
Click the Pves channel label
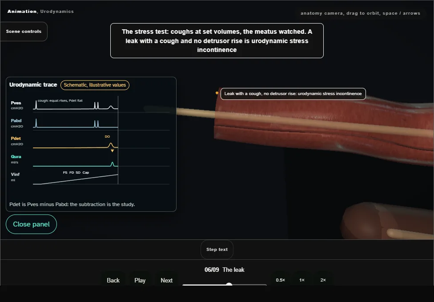coord(16,103)
